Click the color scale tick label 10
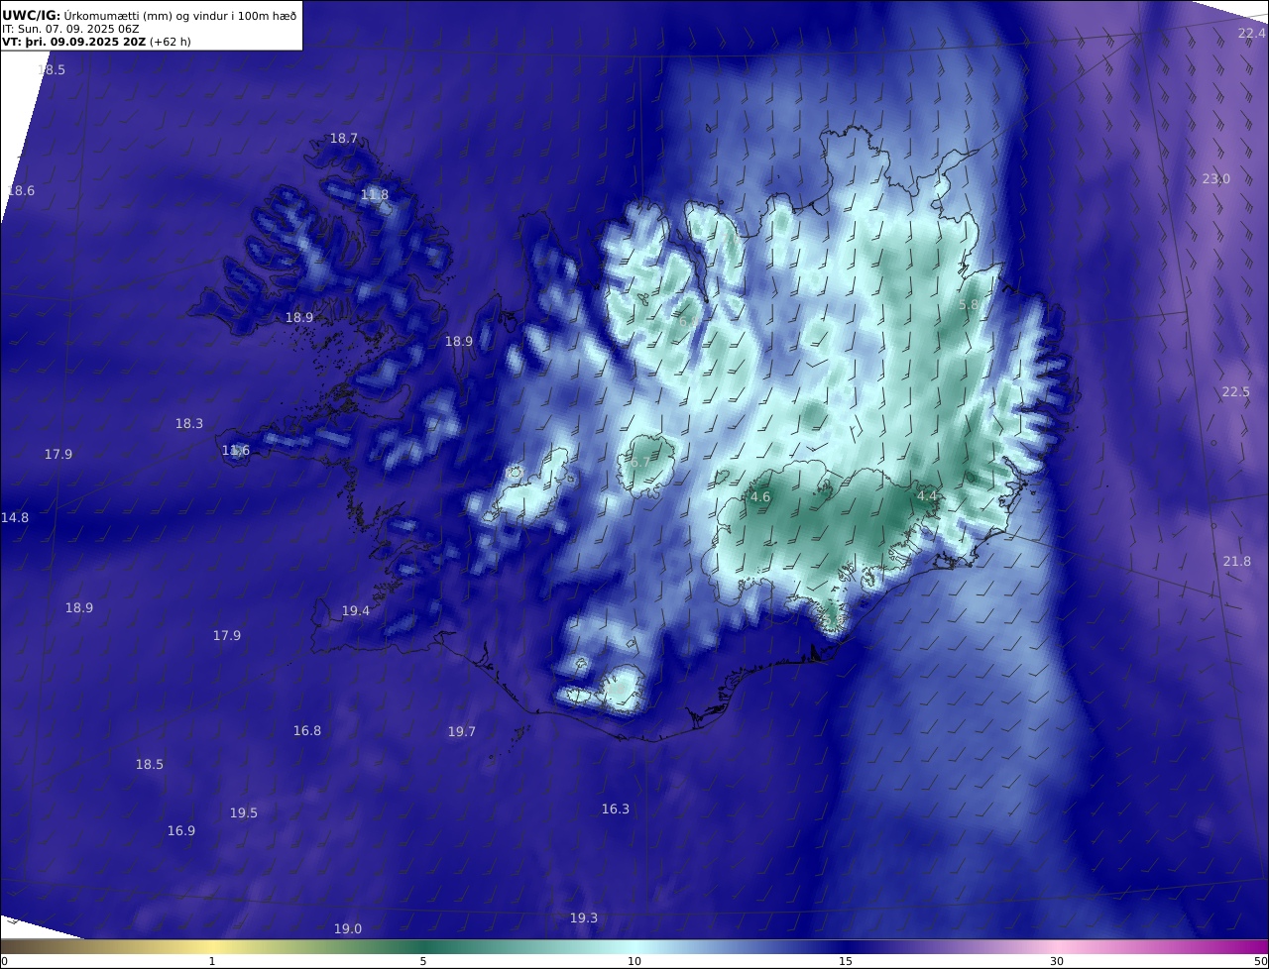 tap(634, 961)
